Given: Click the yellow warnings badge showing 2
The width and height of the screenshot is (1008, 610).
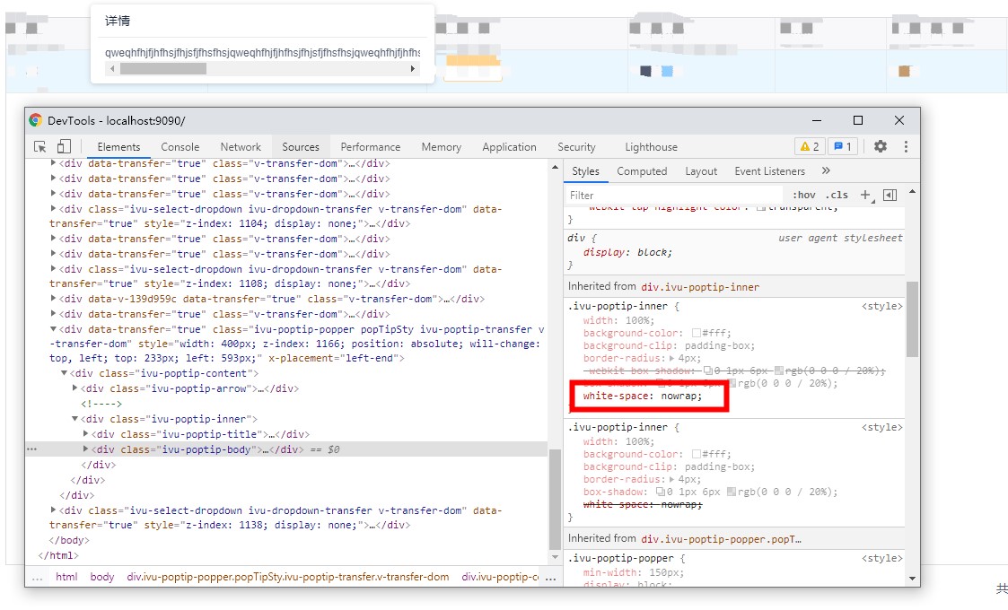Looking at the screenshot, I should (x=810, y=146).
